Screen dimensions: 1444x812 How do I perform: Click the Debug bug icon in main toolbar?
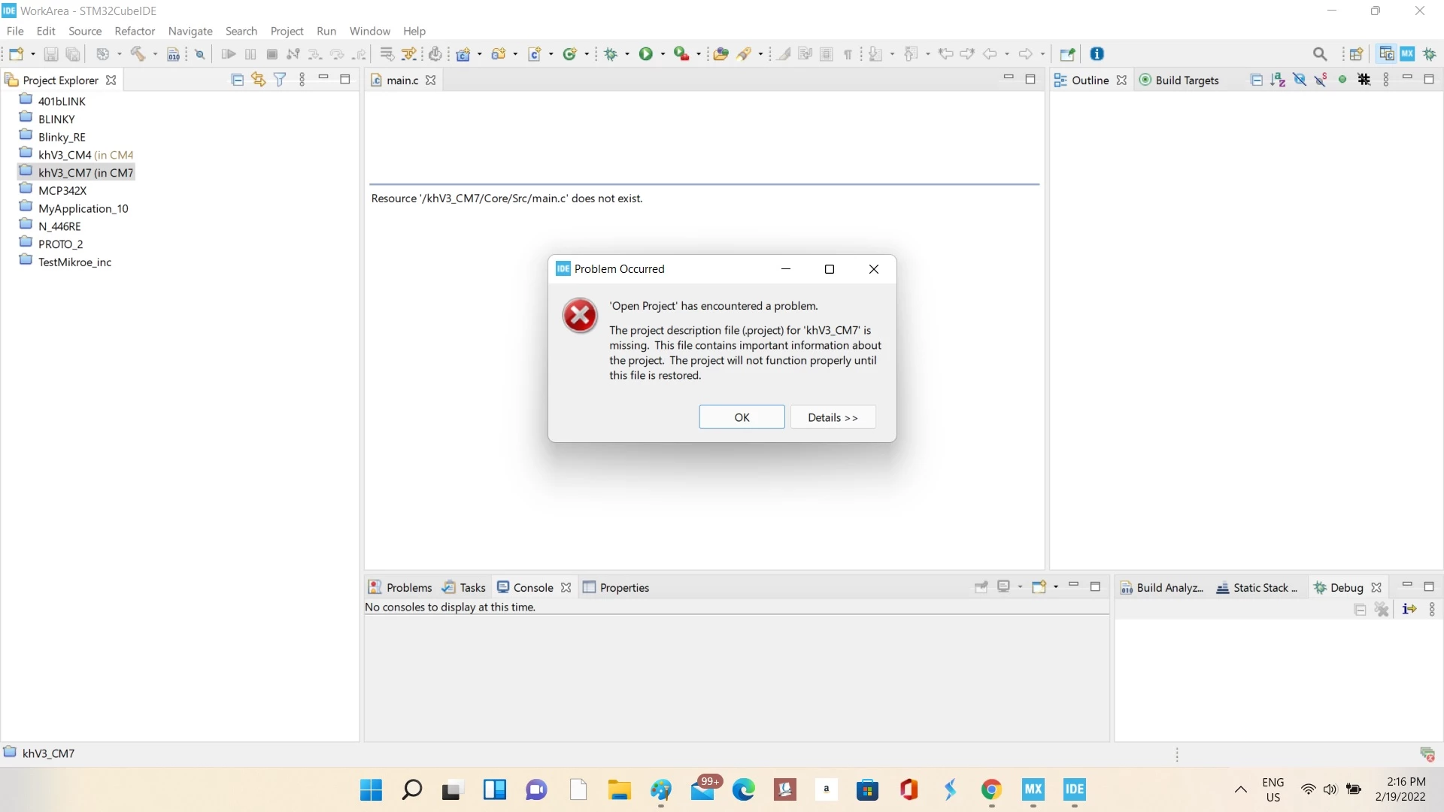coord(611,54)
